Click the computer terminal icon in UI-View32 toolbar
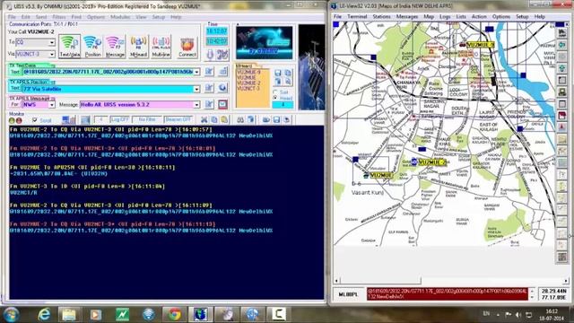Image resolution: width=574 pixels, height=323 pixels. tap(562, 92)
